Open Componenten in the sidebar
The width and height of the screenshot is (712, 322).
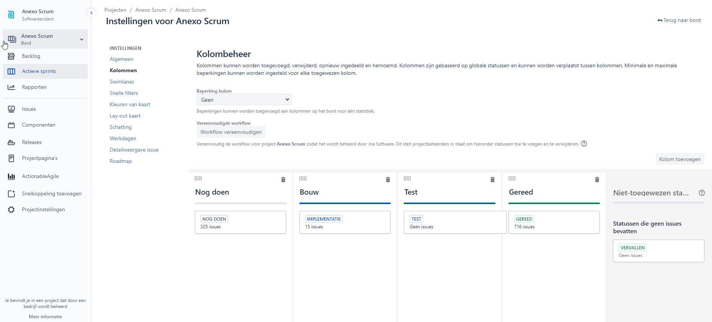[x=45, y=125]
